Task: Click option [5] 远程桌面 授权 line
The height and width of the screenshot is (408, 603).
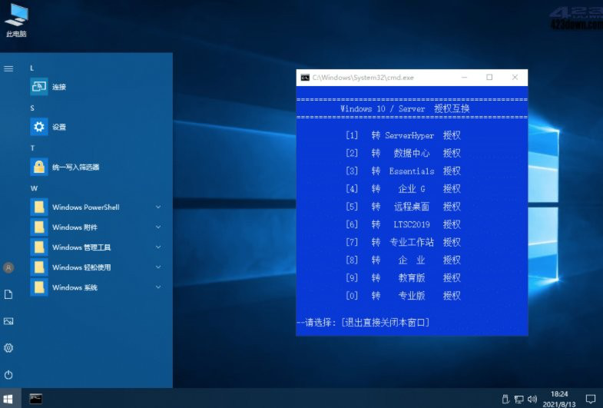Action: (403, 207)
